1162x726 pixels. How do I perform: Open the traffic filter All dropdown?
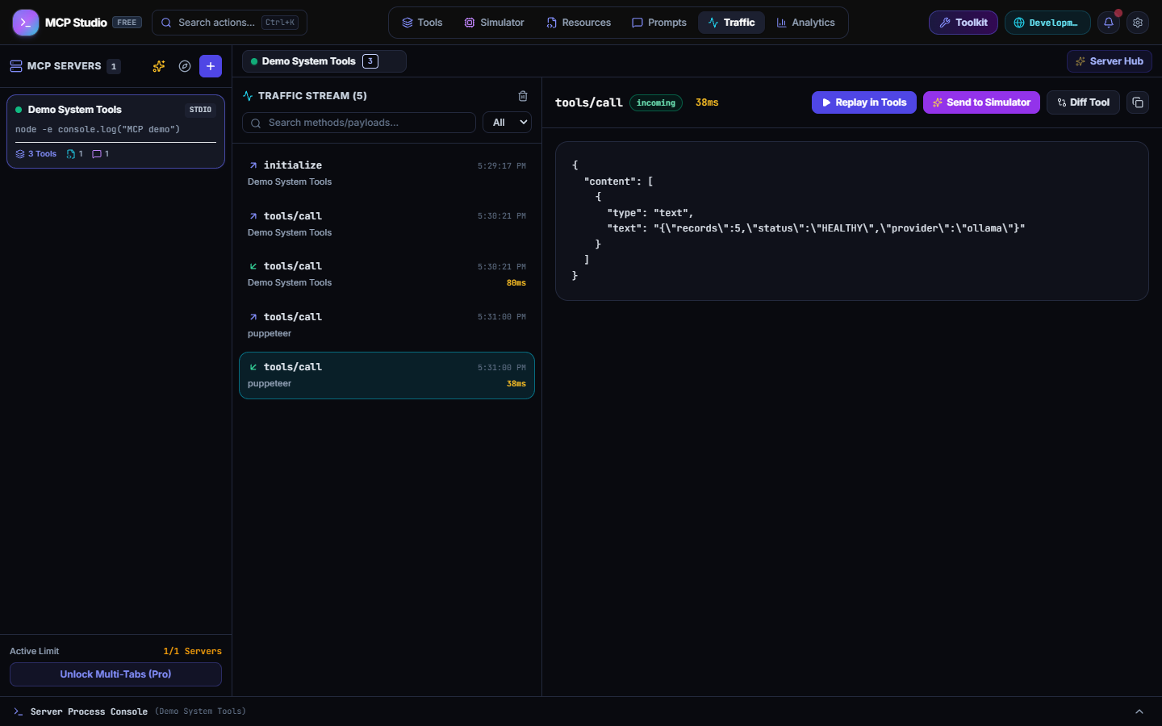(x=507, y=123)
